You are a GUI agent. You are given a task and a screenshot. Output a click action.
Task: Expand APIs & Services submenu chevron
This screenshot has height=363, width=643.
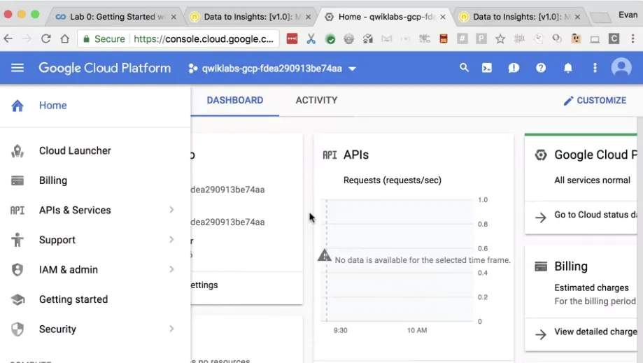(x=171, y=210)
